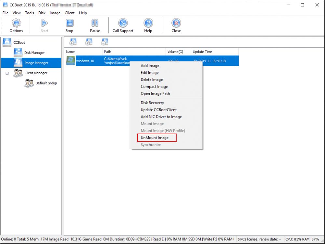Click the red Close toolbar icon
The width and height of the screenshot is (325, 244).
tap(176, 23)
